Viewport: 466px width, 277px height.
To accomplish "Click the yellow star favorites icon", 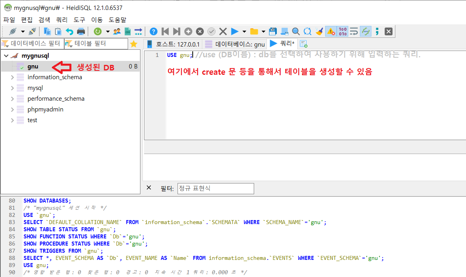I will 134,44.
